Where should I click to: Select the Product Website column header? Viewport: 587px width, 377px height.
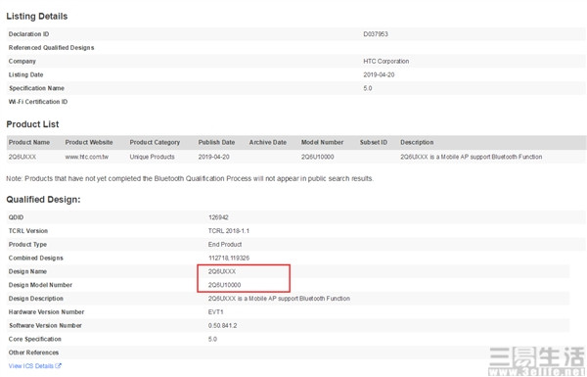pos(89,142)
